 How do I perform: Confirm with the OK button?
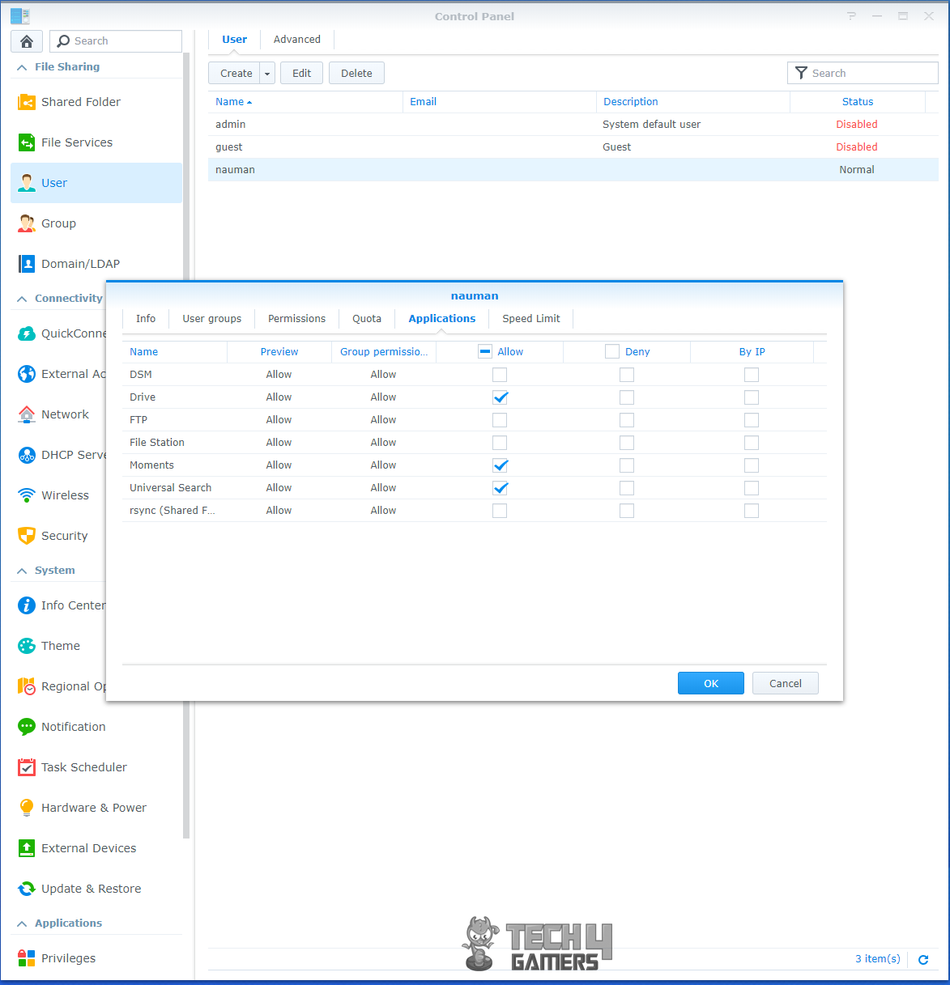pyautogui.click(x=711, y=684)
